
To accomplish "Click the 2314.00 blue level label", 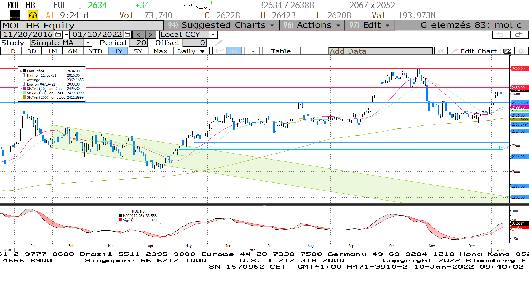I will click(x=520, y=131).
